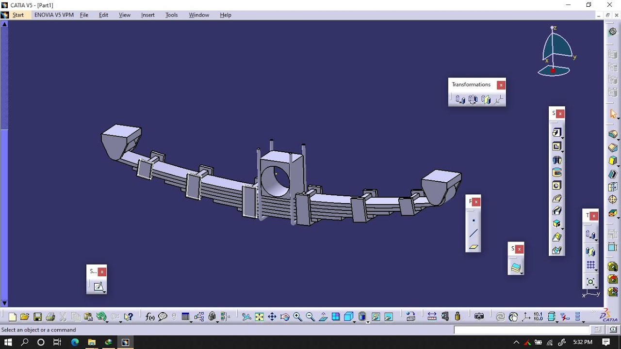Create a Plane from the reference elements toolbar
621x349 pixels.
474,247
